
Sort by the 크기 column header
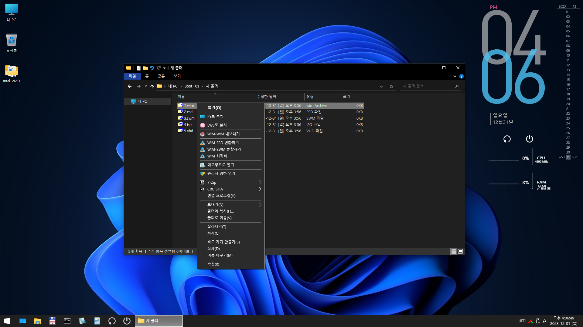click(353, 97)
